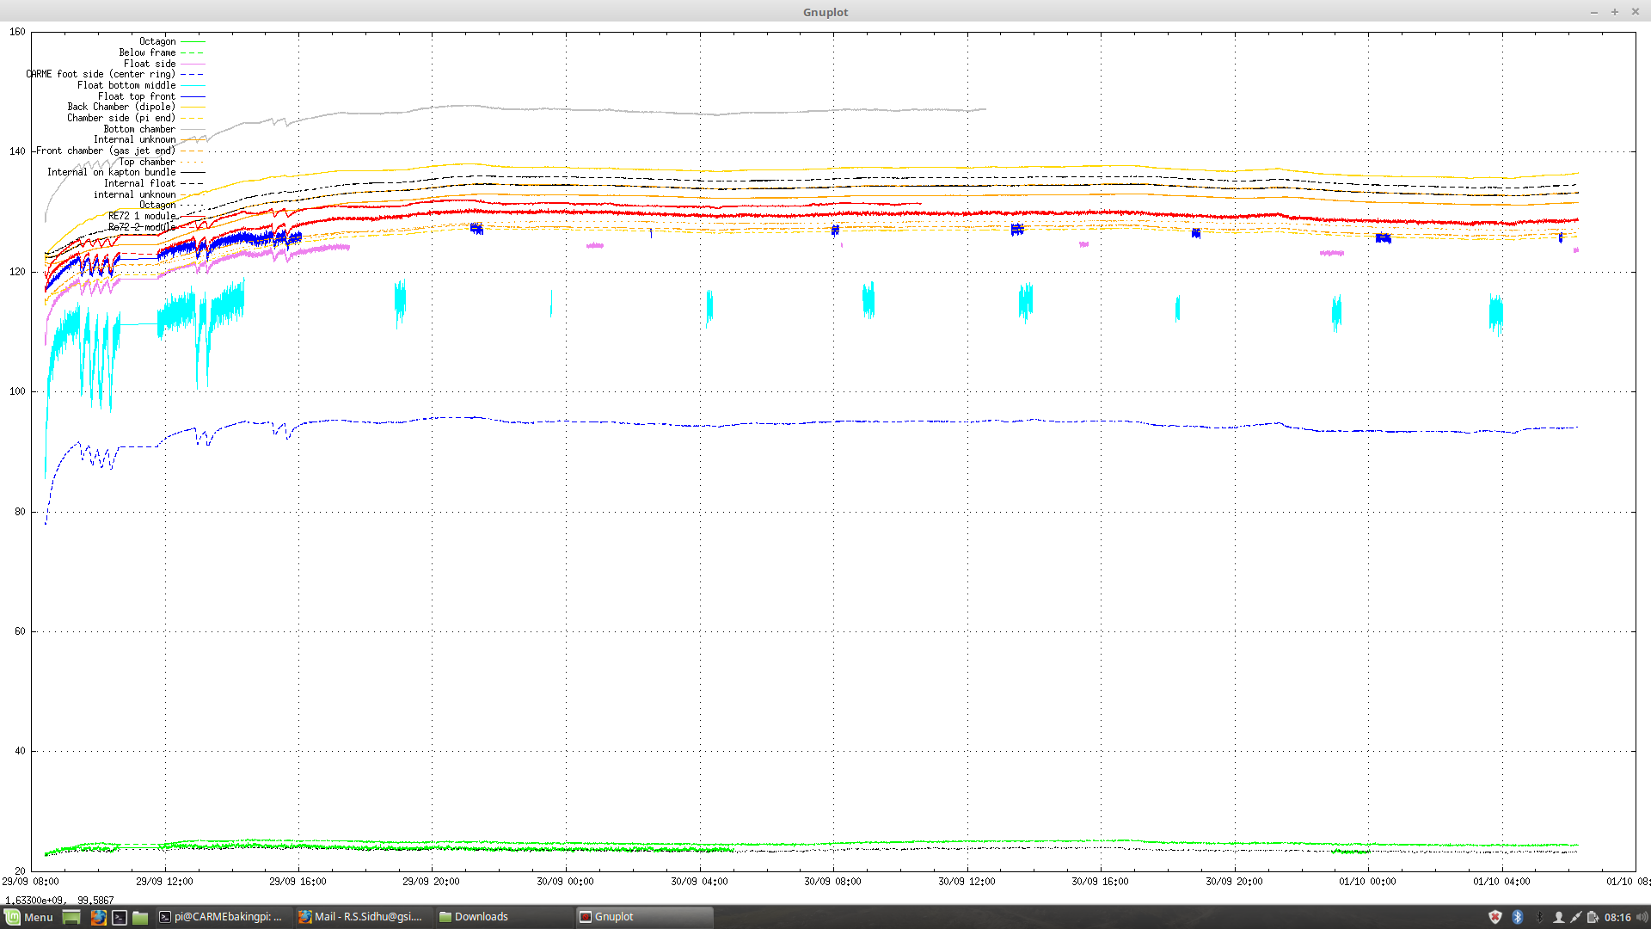Open the network connection tray icon
This screenshot has width=1651, height=929.
point(1575,917)
